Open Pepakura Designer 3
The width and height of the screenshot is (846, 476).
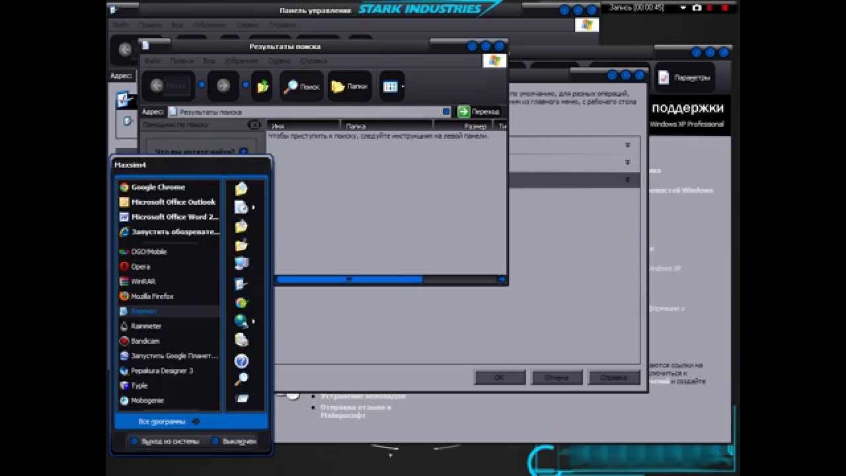coord(169,371)
